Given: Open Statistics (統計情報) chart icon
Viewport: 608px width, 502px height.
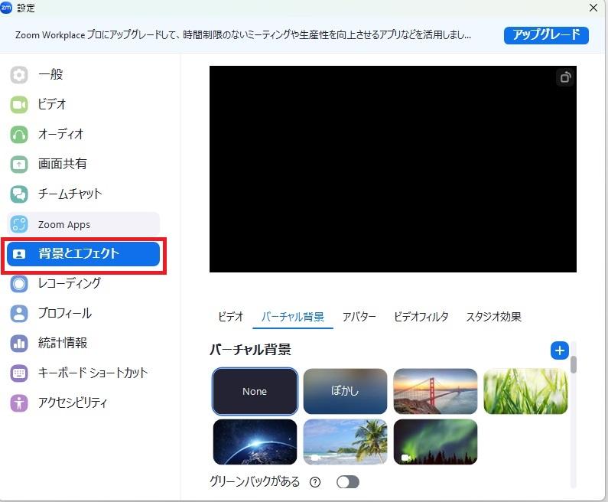Looking at the screenshot, I should click(19, 344).
